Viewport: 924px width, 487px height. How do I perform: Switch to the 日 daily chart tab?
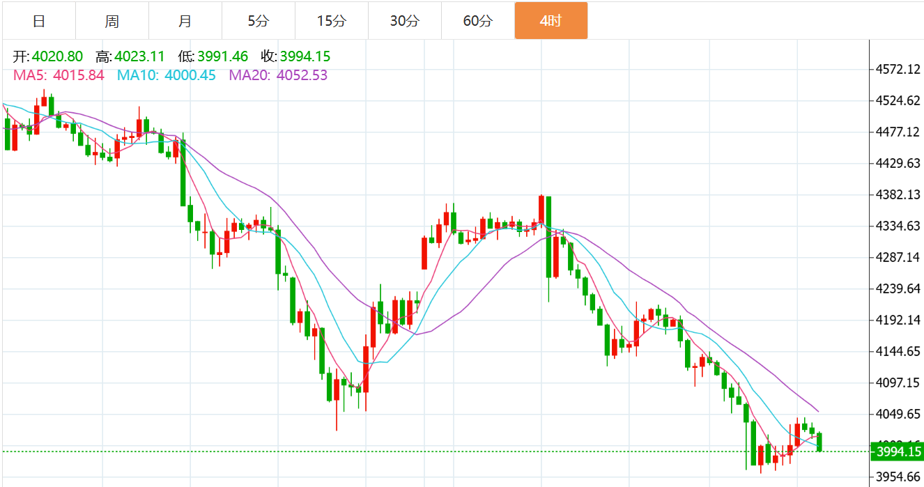point(39,21)
